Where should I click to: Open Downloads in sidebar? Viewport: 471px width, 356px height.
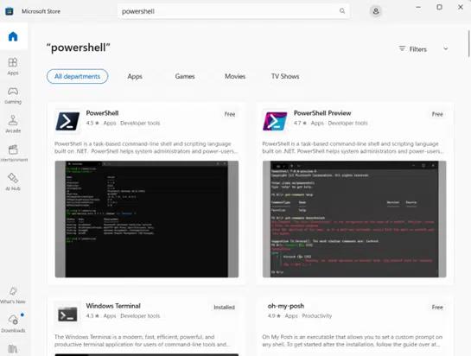[x=13, y=323]
